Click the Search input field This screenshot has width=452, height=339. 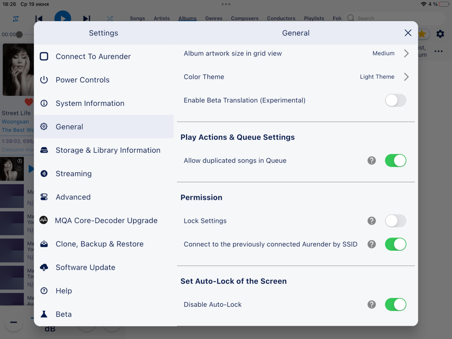(394, 18)
